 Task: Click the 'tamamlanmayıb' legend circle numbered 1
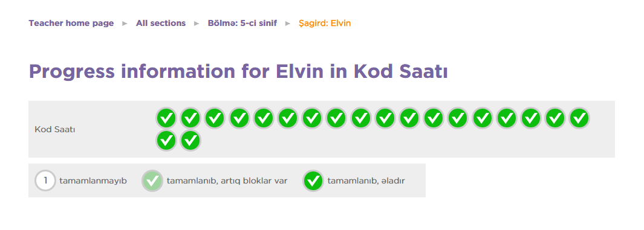point(45,180)
